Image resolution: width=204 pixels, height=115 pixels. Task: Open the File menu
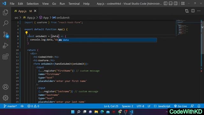click(12, 4)
